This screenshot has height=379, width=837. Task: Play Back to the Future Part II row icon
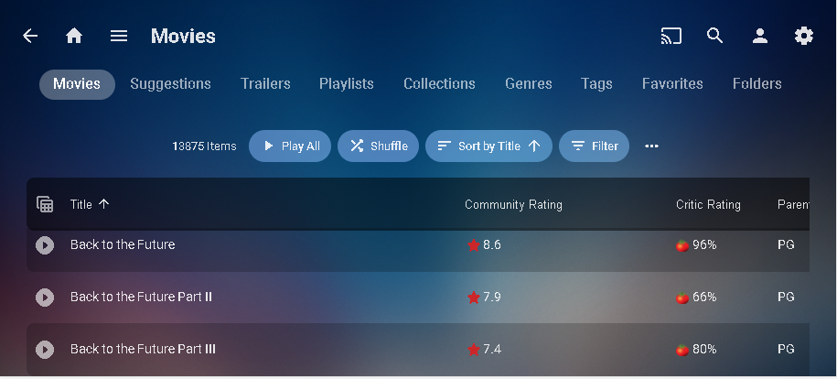coord(45,298)
